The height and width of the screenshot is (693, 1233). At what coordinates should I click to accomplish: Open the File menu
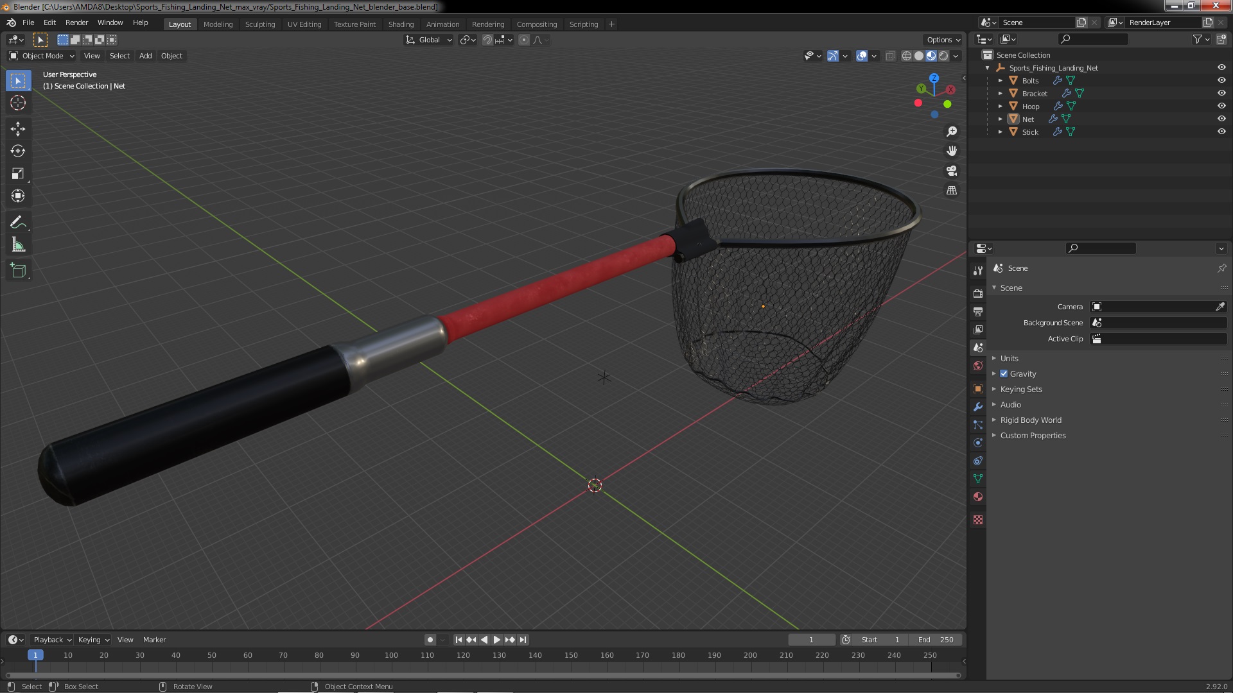pyautogui.click(x=28, y=22)
